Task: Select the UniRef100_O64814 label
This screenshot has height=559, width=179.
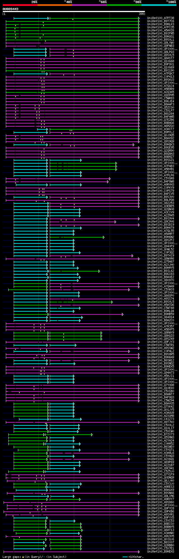Action: click(x=161, y=317)
